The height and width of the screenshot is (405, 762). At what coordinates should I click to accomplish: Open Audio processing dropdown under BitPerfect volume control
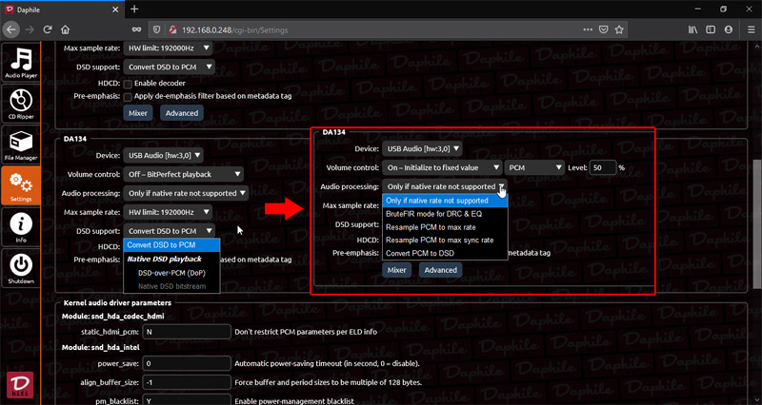coord(186,193)
